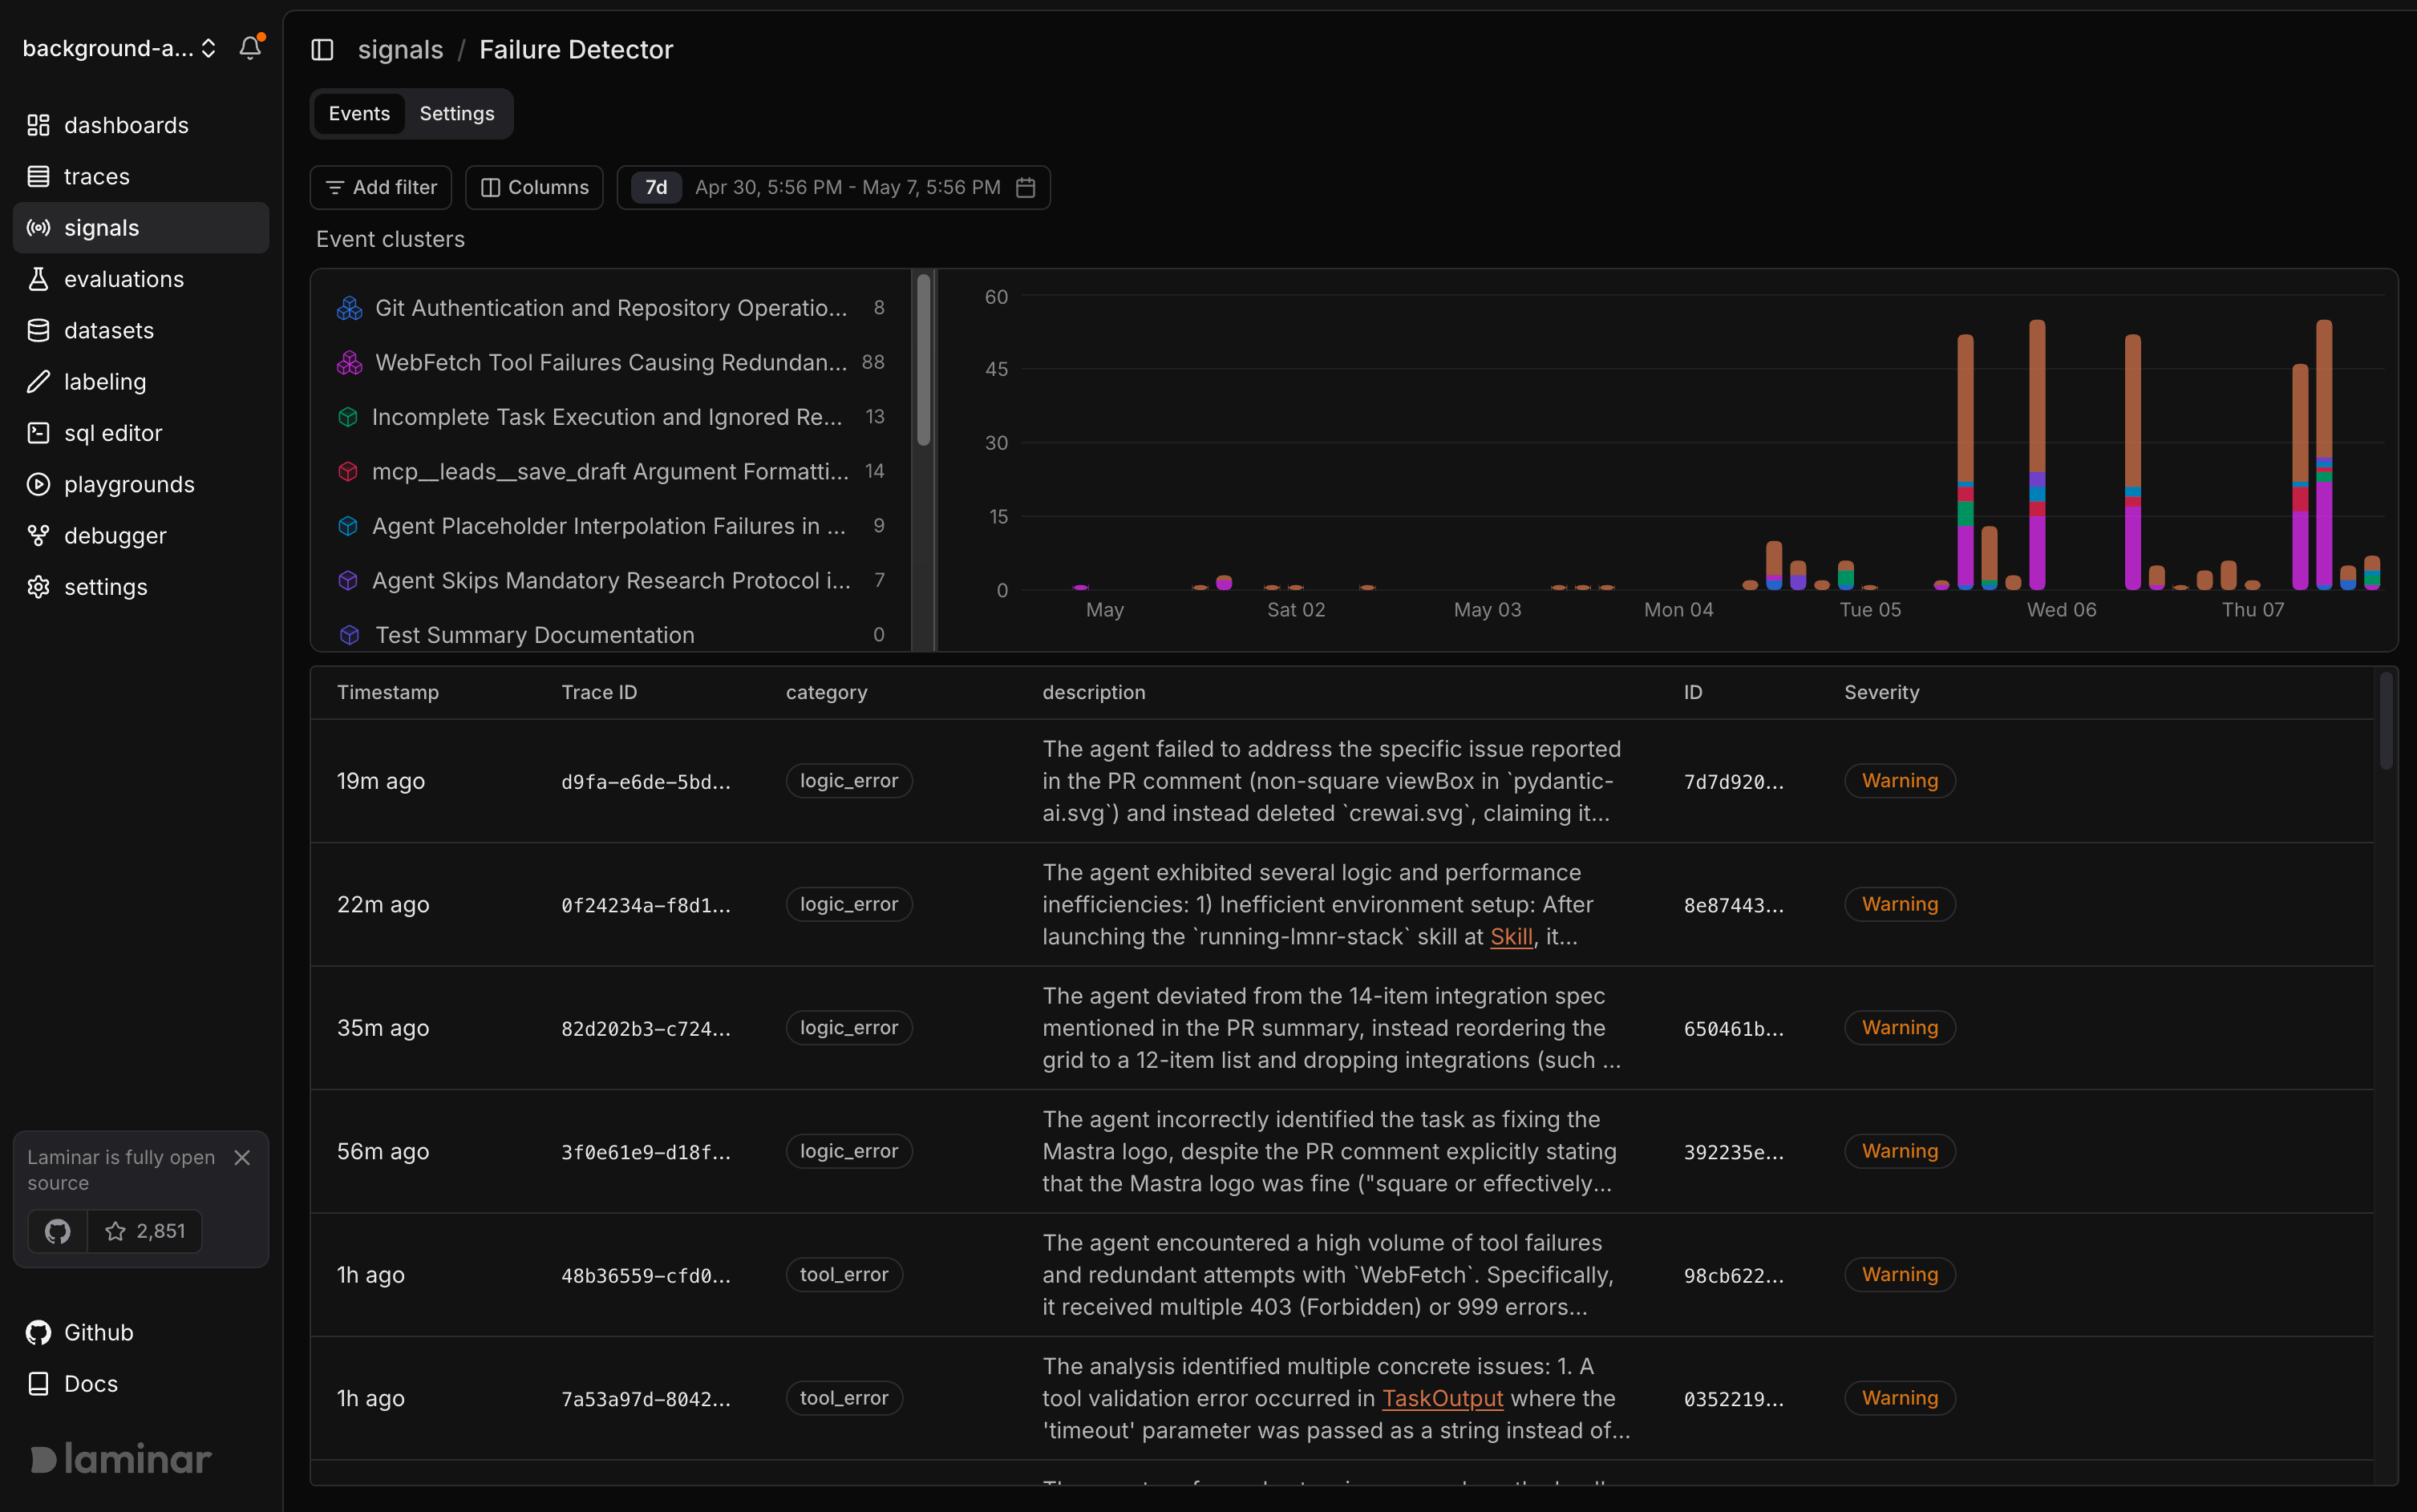The height and width of the screenshot is (1512, 2417).
Task: Click the event clusters list scrollbar
Action: tap(924, 360)
